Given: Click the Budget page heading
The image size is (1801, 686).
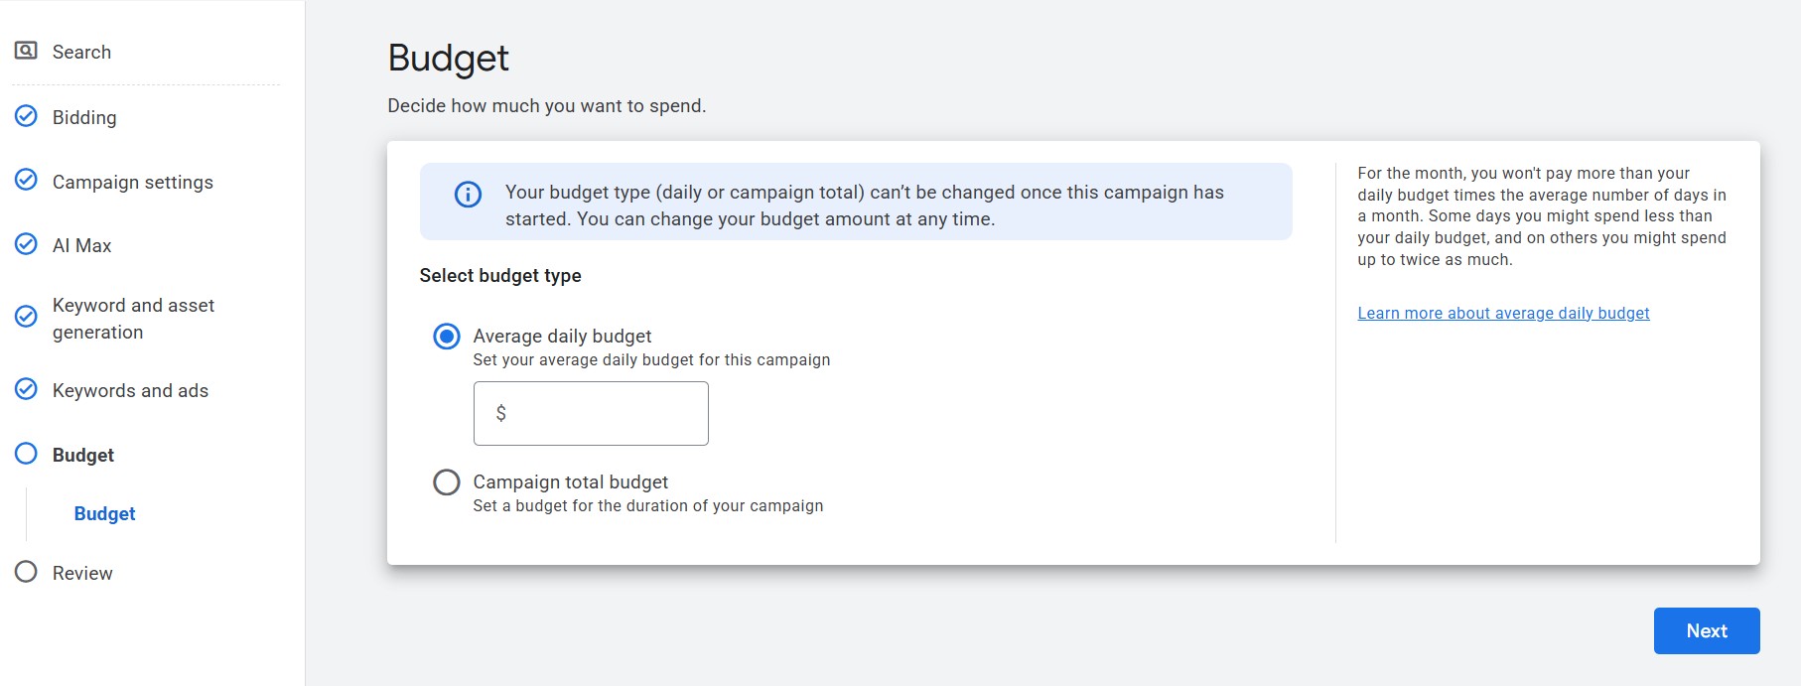Looking at the screenshot, I should 448,58.
